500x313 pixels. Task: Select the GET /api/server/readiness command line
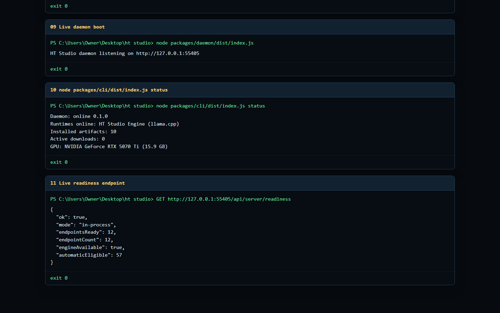(x=170, y=199)
